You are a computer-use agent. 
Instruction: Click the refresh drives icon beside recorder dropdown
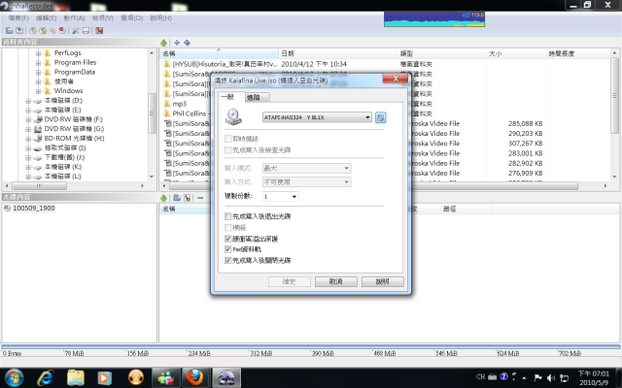click(380, 117)
